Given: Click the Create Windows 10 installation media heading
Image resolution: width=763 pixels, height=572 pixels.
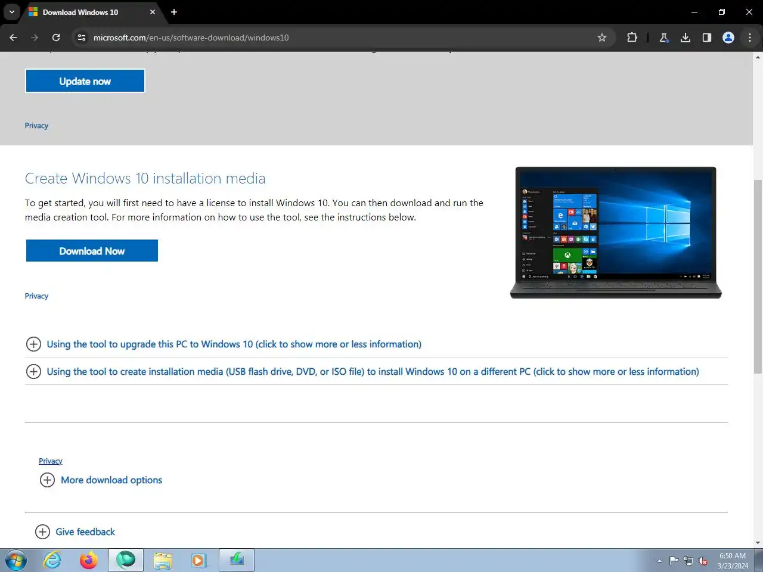Looking at the screenshot, I should point(145,178).
